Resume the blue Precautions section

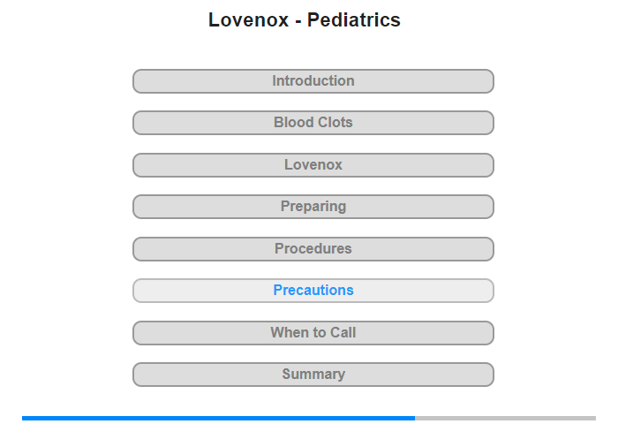tap(313, 291)
